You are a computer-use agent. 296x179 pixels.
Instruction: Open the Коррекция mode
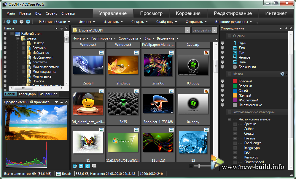pyautogui.click(x=188, y=13)
